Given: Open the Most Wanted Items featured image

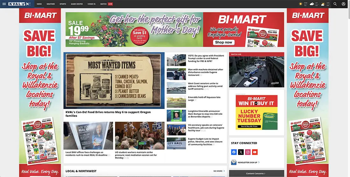Looking at the screenshot, I should click(114, 81).
